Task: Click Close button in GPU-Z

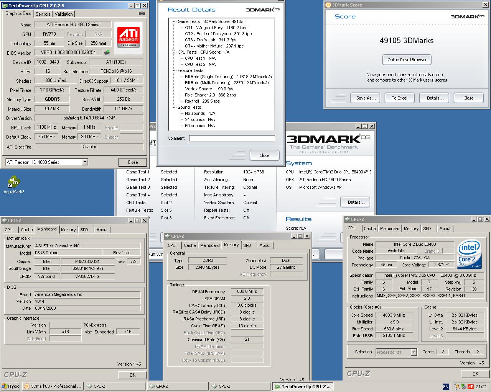Action: tap(133, 162)
